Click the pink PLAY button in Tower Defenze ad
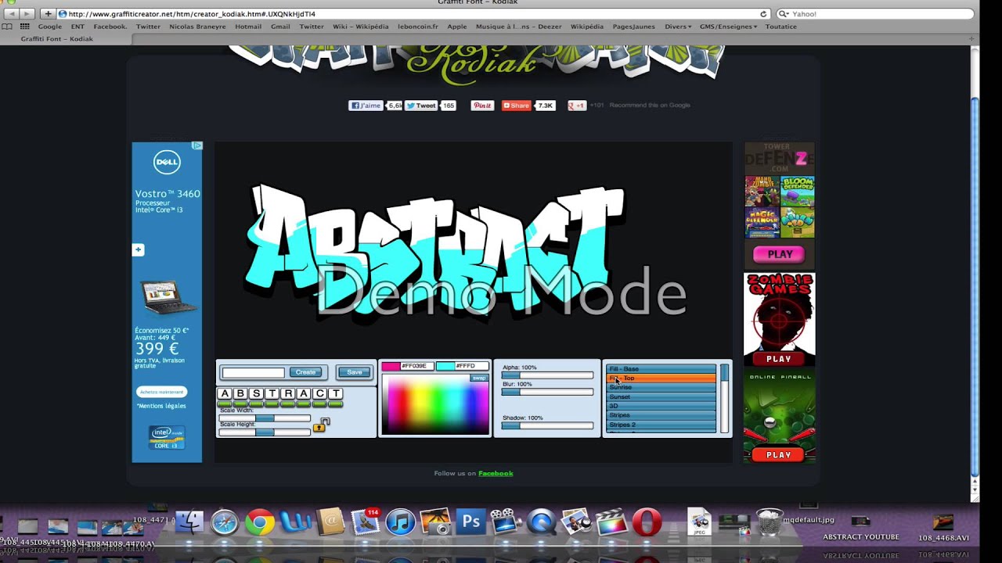The height and width of the screenshot is (563, 1002). (x=779, y=254)
